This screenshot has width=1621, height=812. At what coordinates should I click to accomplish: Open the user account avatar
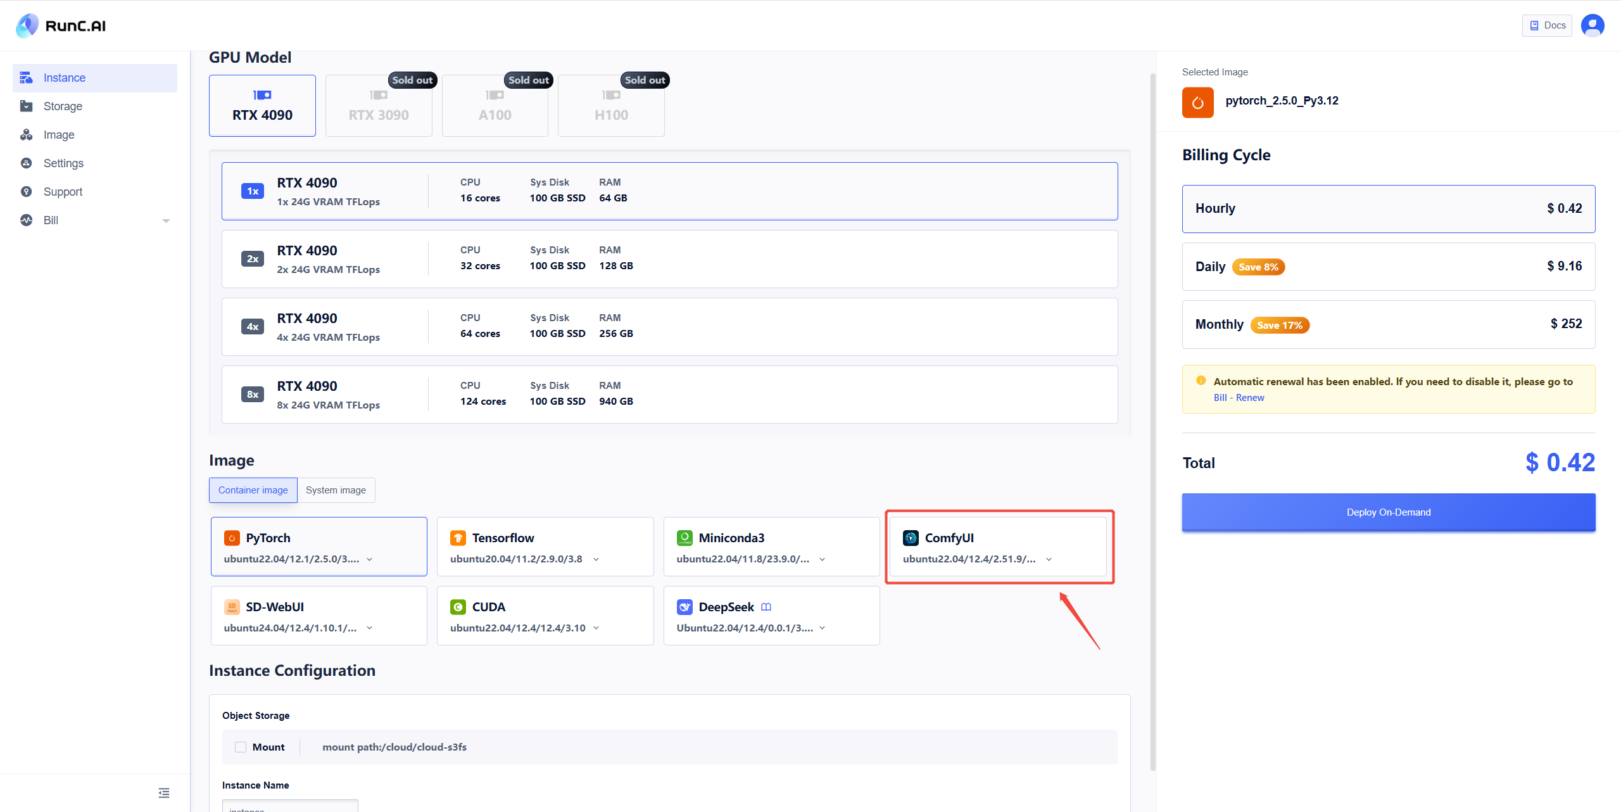(1593, 25)
